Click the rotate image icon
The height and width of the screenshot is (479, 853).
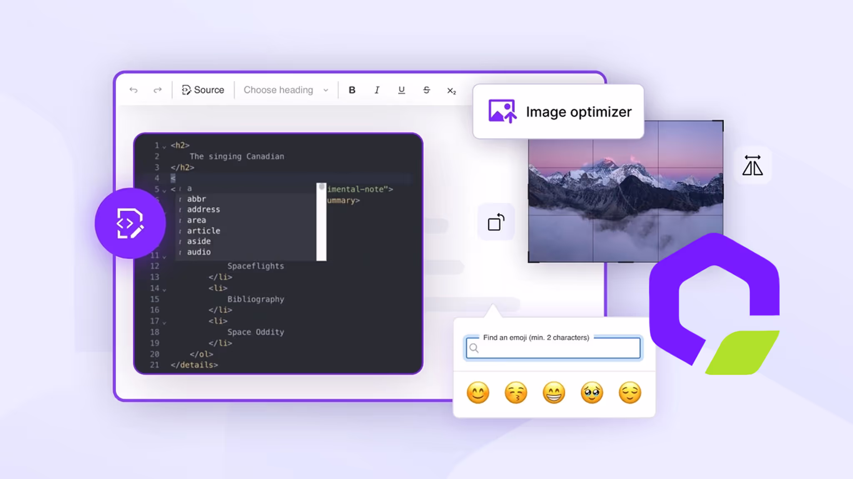(496, 222)
